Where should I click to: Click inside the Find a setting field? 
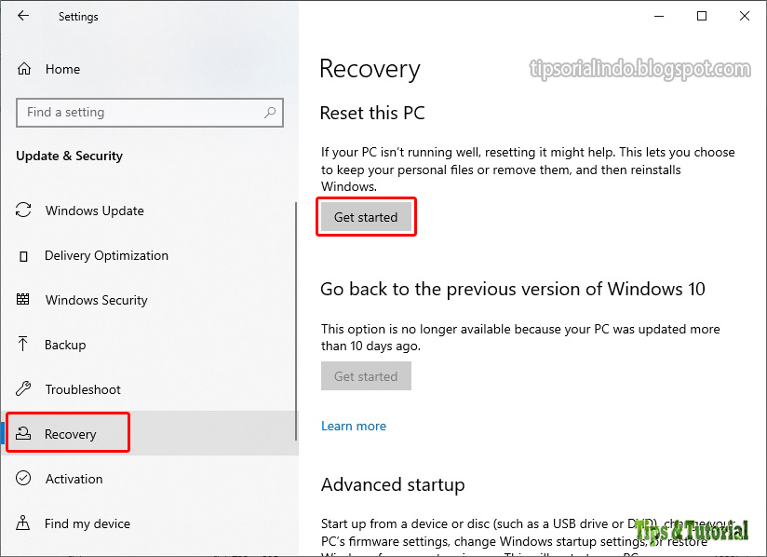(x=140, y=112)
